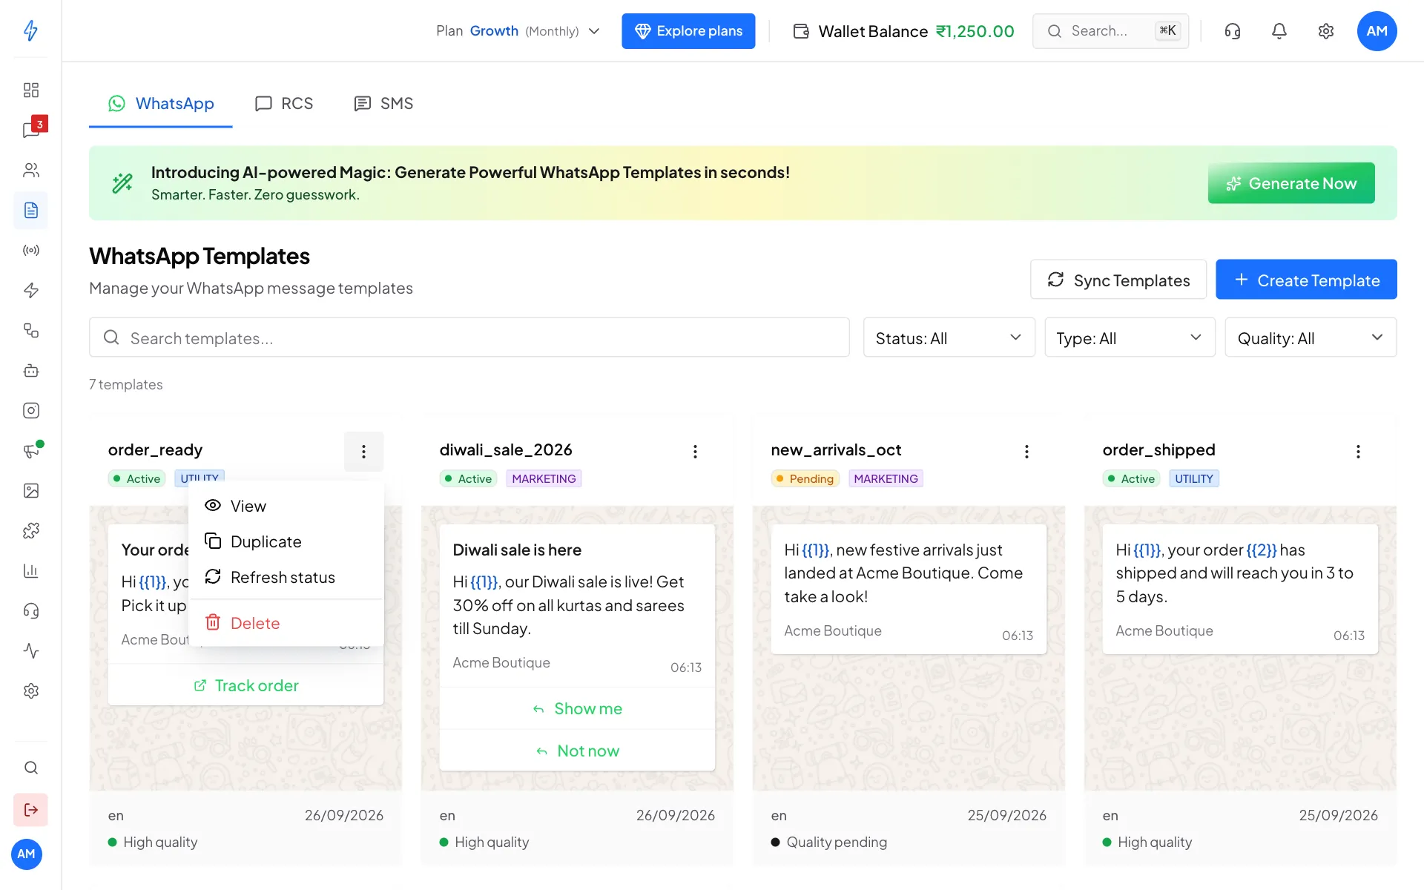1424x890 pixels.
Task: Open order_shipped three-dot options menu
Action: (1358, 451)
